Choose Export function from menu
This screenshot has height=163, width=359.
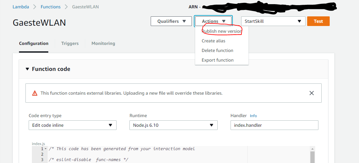click(218, 60)
